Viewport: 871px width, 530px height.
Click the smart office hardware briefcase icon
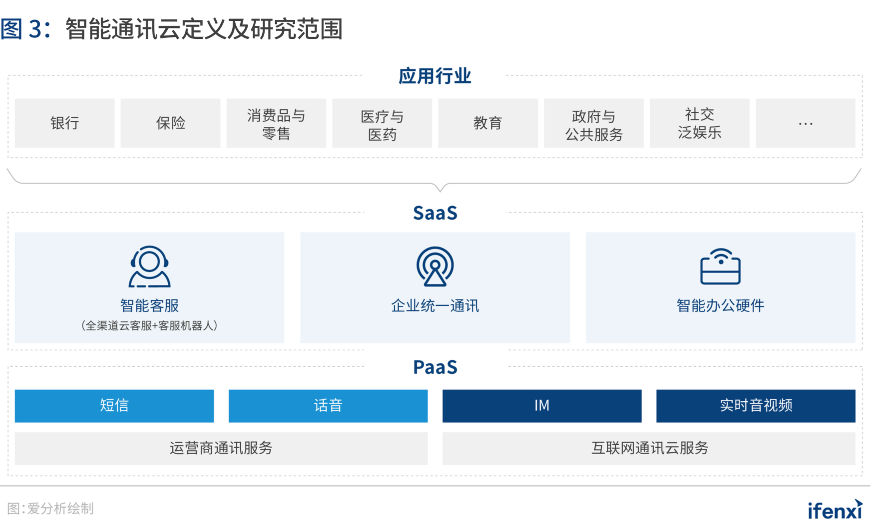click(x=720, y=266)
